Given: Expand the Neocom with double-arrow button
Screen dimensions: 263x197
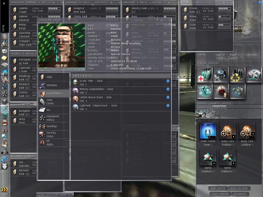Looking at the screenshot, I should pos(4,3).
